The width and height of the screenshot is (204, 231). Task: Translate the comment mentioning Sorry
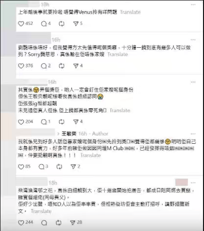click(x=117, y=55)
